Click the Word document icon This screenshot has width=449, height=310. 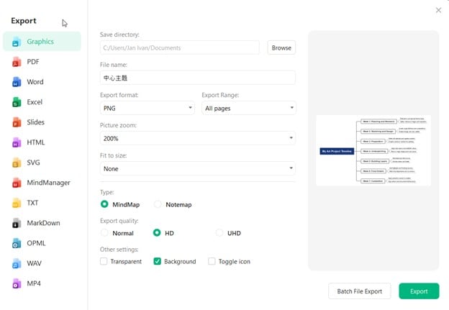tap(17, 82)
